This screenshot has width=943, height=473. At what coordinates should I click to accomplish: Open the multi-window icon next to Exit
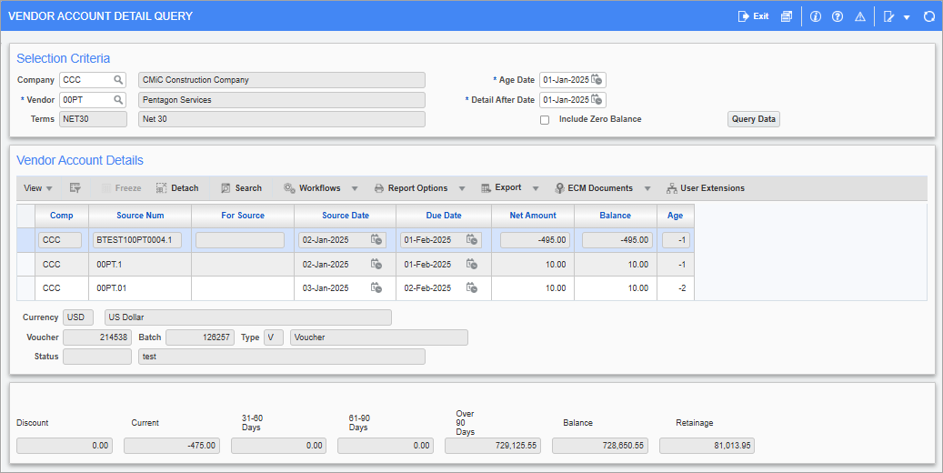[786, 16]
